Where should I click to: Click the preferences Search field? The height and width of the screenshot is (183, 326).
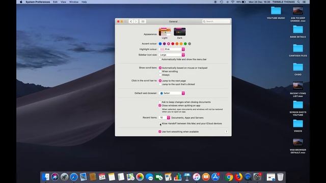pos(216,21)
